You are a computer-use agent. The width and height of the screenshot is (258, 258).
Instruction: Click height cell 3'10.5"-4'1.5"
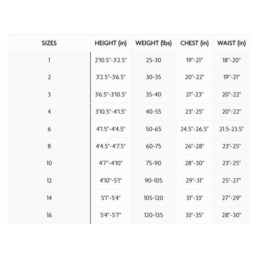point(111,112)
